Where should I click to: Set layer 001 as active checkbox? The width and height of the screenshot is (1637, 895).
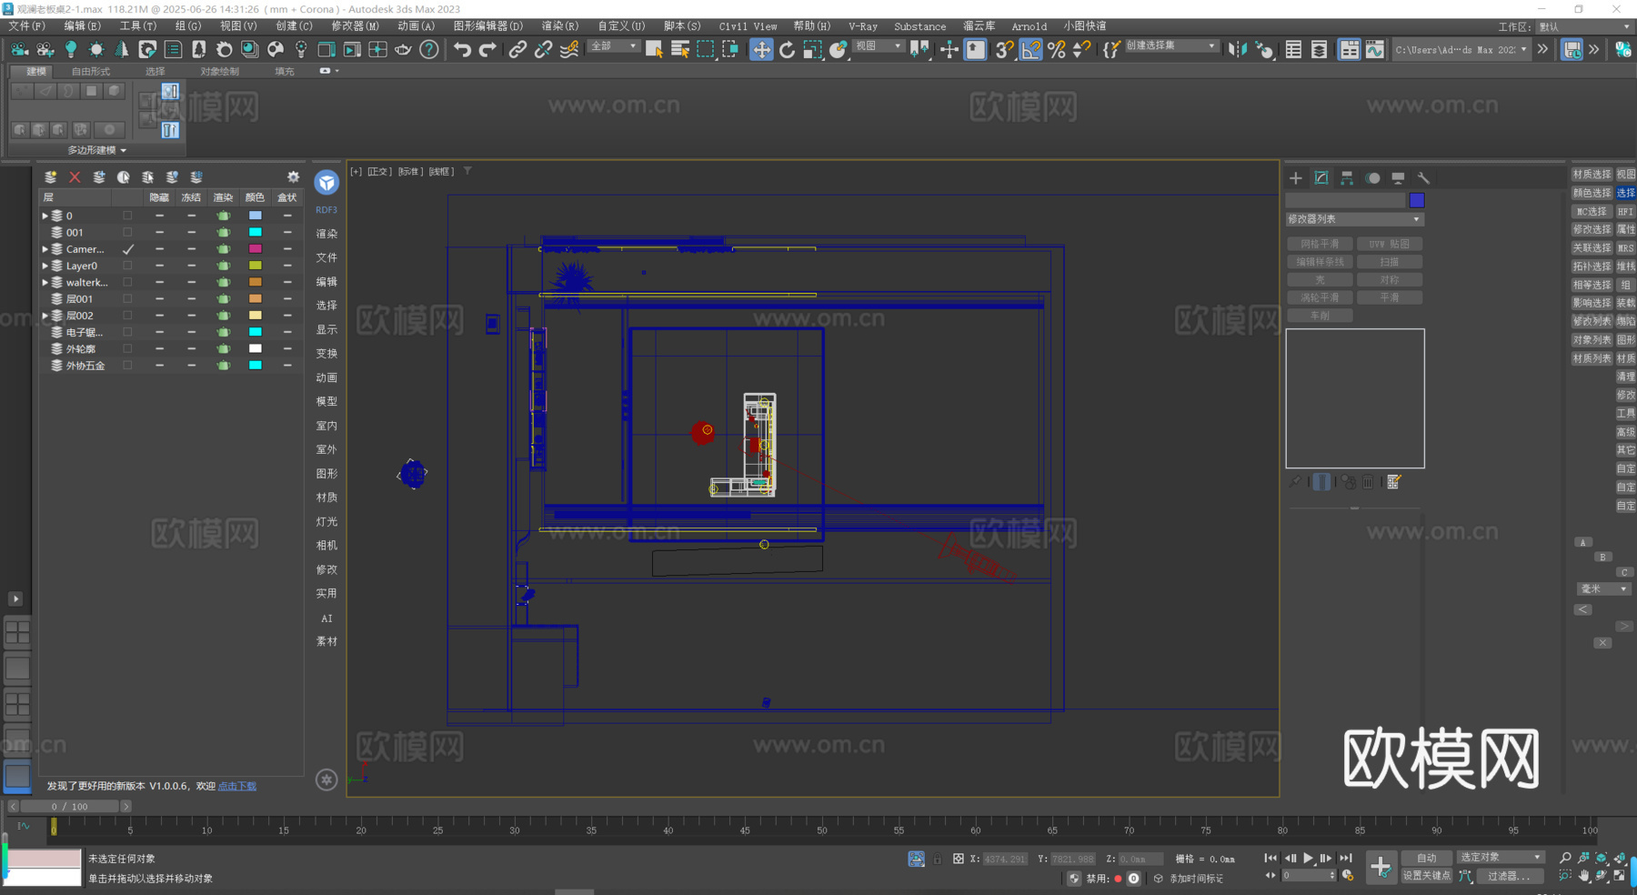click(x=127, y=232)
